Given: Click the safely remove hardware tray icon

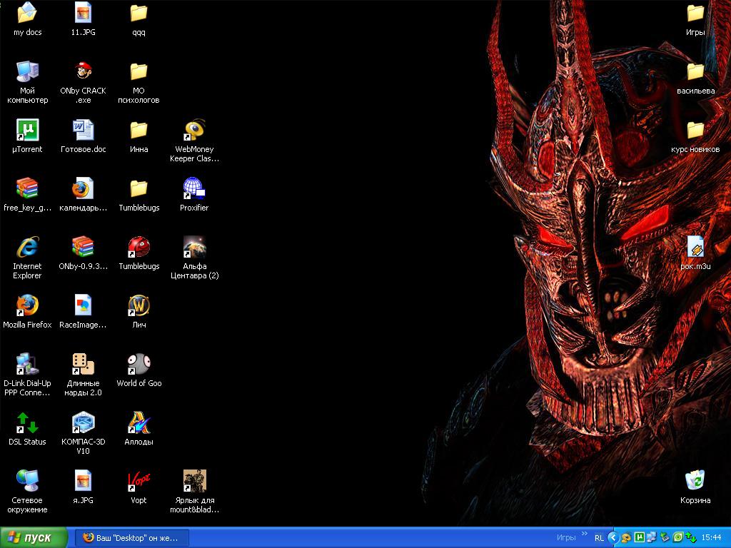Looking at the screenshot, I should [x=665, y=538].
